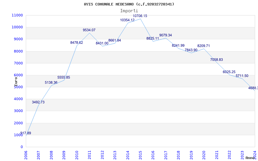The height and width of the screenshot is (161, 258).
Task: Click the y-axis tick 2000
Action: [x=18, y=123]
